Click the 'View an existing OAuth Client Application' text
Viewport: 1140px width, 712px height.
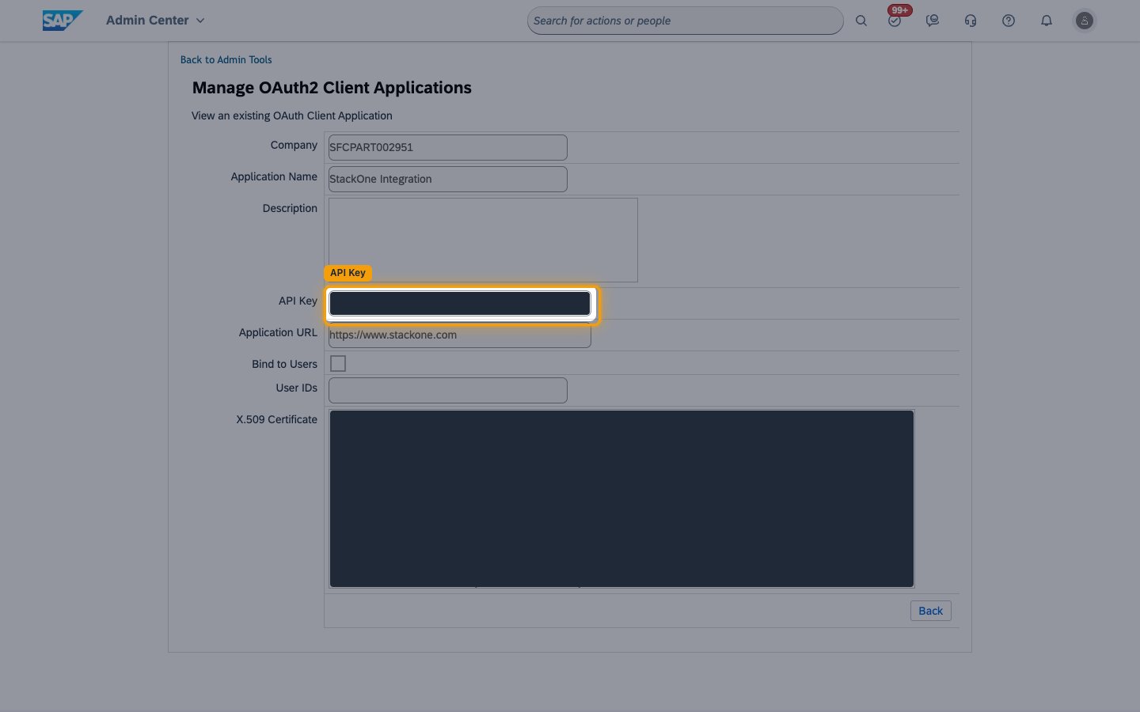click(292, 116)
